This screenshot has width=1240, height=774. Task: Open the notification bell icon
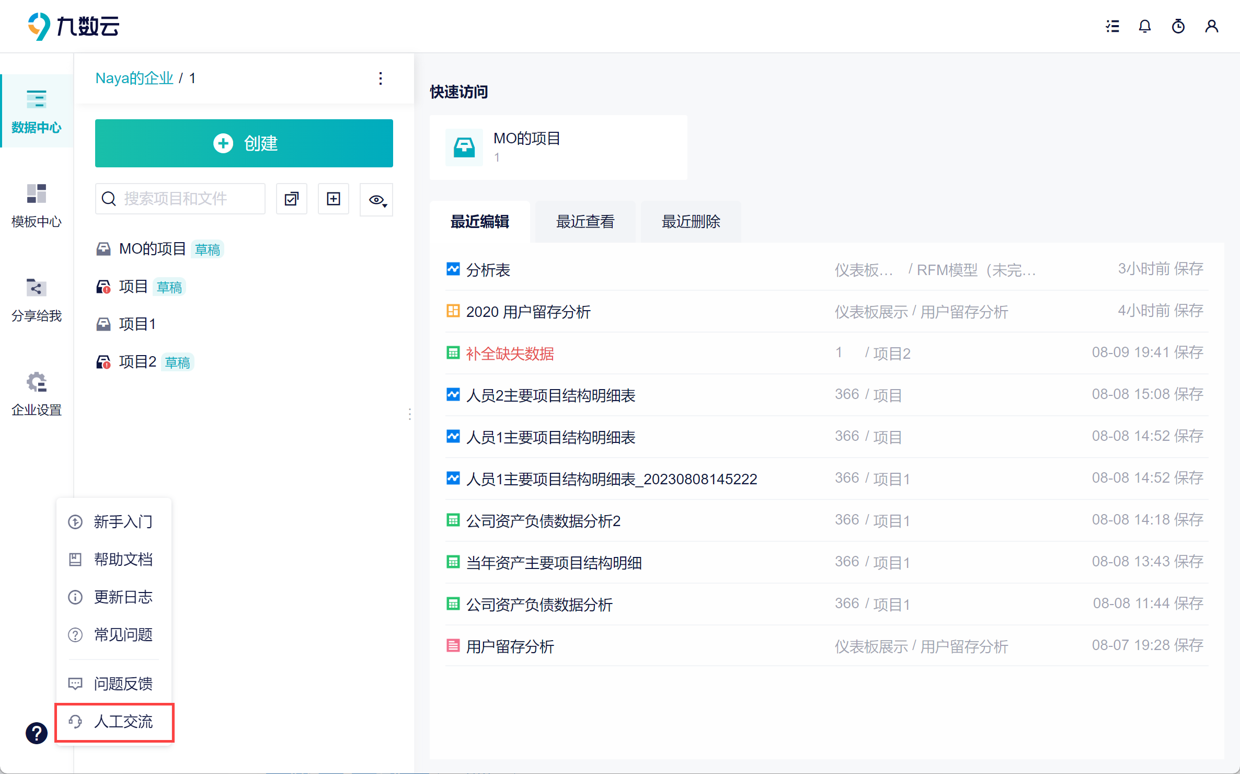[x=1144, y=26]
